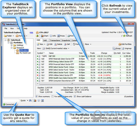The height and width of the screenshot is (126, 137).
Task: Toggle the Show summary checkbox
Action: (x=37, y=97)
